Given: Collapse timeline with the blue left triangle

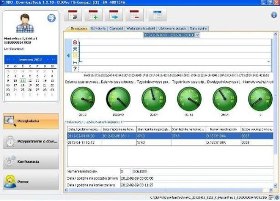Looking at the screenshot, I should coord(68,55).
